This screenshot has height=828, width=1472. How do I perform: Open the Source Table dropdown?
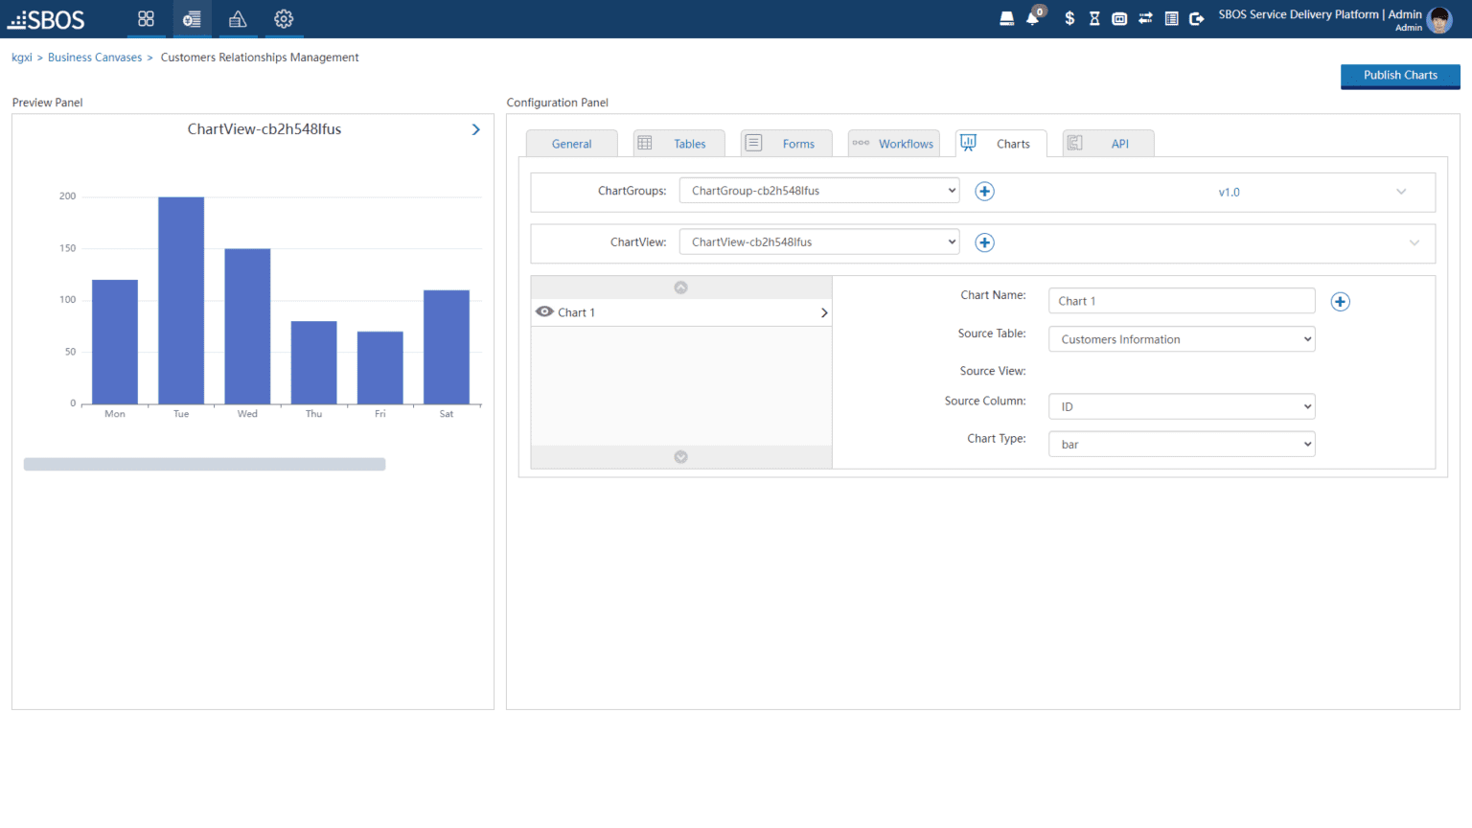pyautogui.click(x=1181, y=338)
